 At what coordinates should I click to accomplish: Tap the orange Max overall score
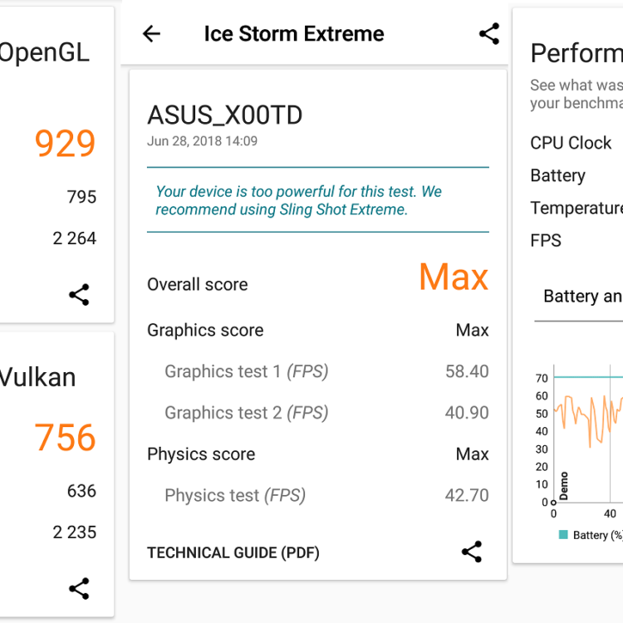pos(454,277)
